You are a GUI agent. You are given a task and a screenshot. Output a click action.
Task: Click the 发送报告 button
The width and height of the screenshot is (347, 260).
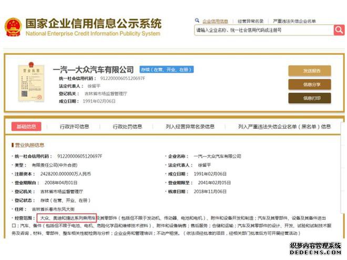(310, 71)
